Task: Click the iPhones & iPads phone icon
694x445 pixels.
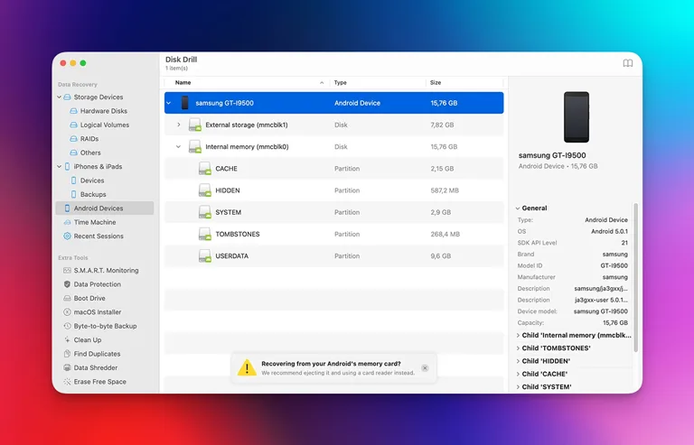Action: tap(67, 167)
